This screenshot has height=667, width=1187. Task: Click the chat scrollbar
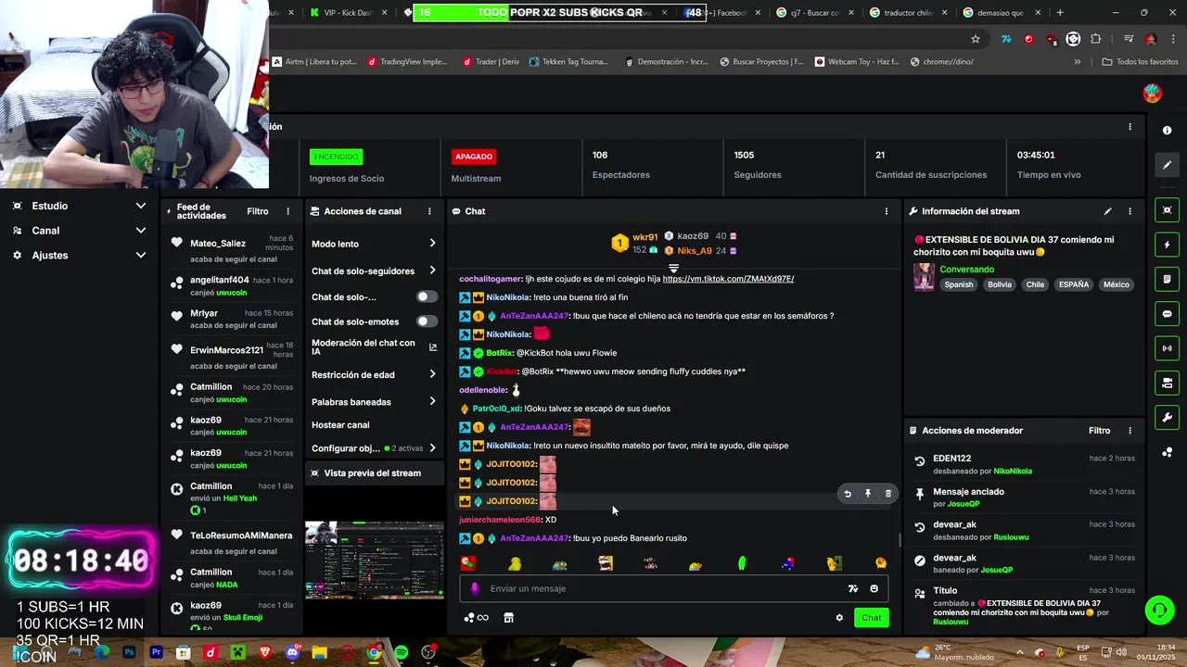(x=899, y=539)
